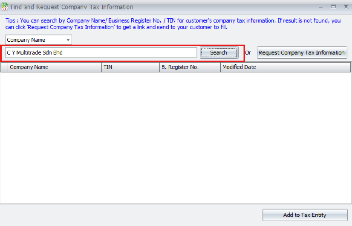
Task: Select the Company Name combo box text
Action: point(34,40)
